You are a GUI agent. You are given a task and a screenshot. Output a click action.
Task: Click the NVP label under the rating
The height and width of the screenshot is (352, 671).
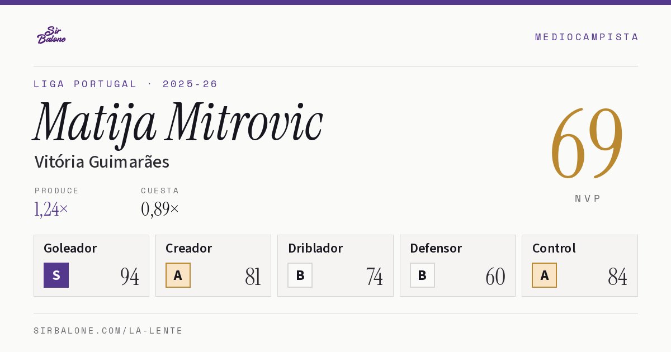coord(588,198)
